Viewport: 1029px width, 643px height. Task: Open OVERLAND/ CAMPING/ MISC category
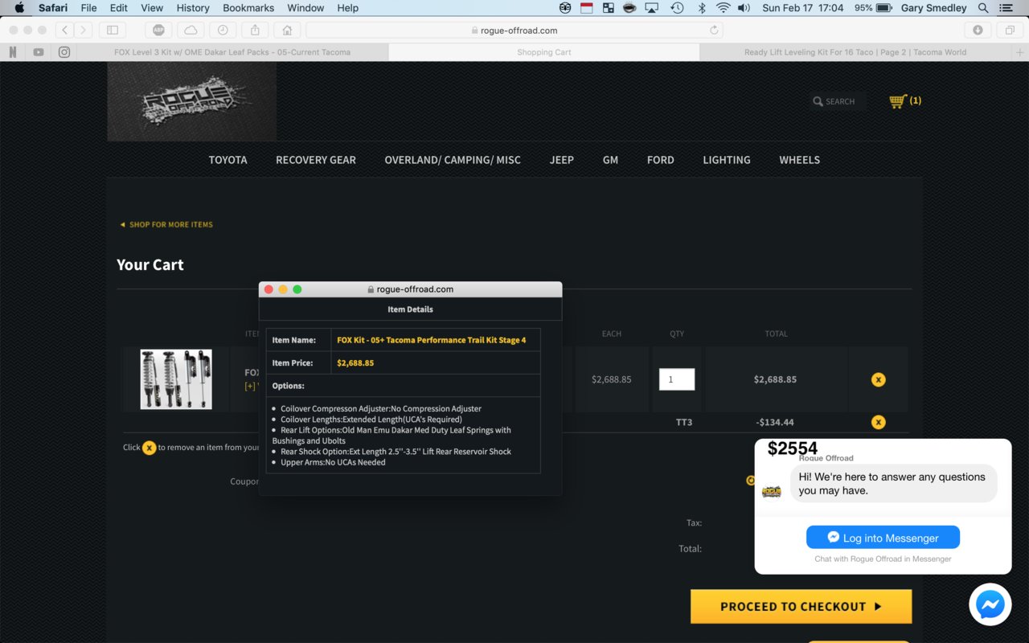[453, 160]
